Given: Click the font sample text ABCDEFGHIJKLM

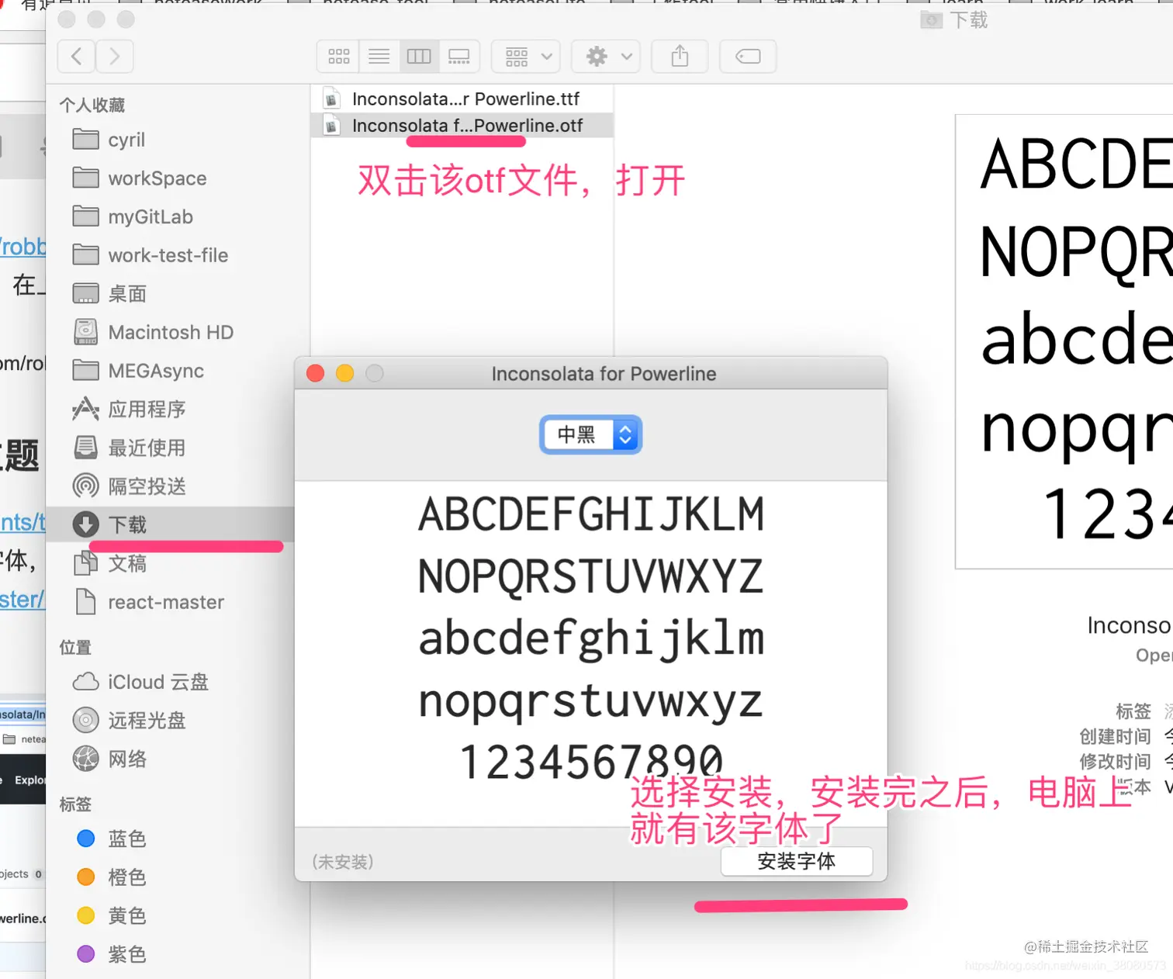Looking at the screenshot, I should tap(591, 514).
